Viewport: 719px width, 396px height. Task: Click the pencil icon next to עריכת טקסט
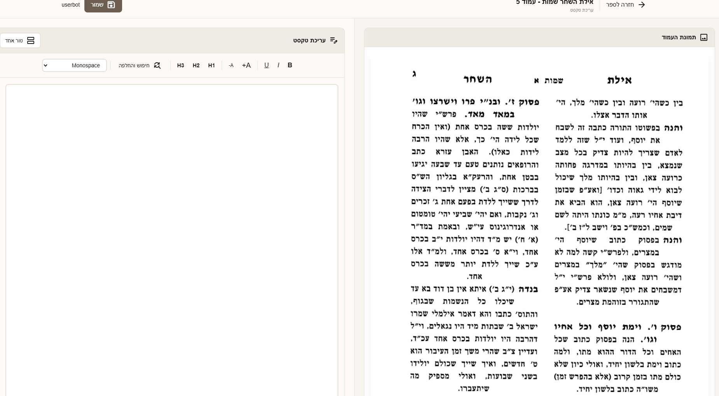pos(334,40)
